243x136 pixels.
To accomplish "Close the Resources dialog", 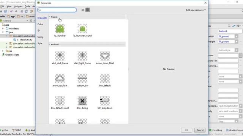I will [x=205, y=3].
